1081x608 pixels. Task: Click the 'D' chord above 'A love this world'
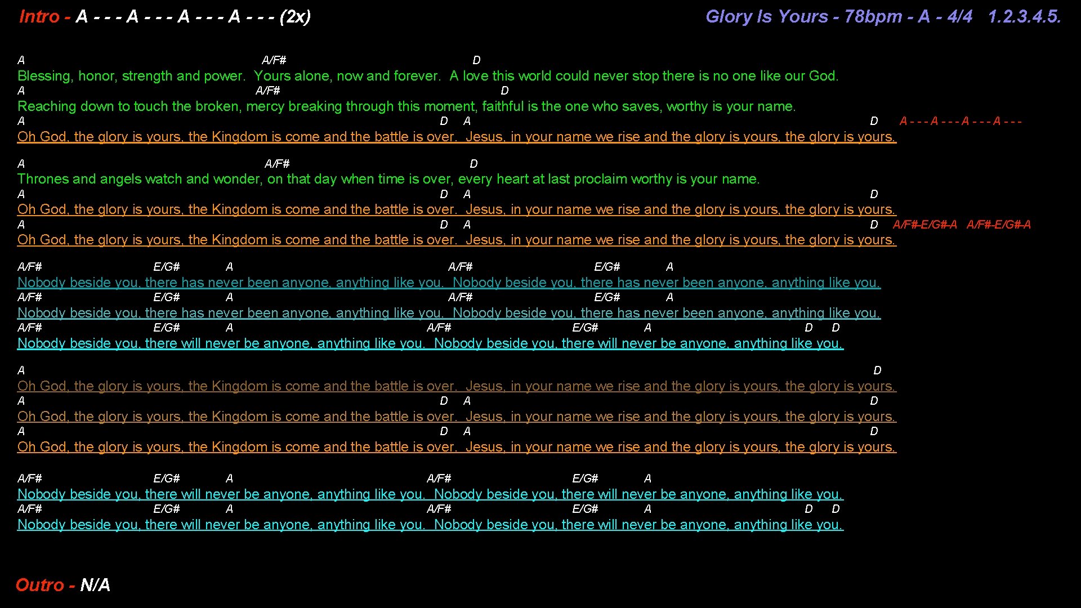pos(476,60)
